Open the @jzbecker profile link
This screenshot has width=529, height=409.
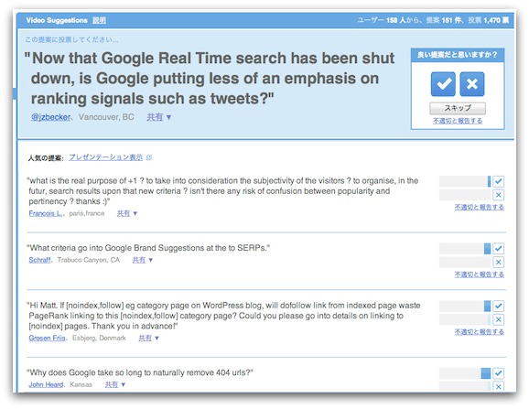pos(50,117)
